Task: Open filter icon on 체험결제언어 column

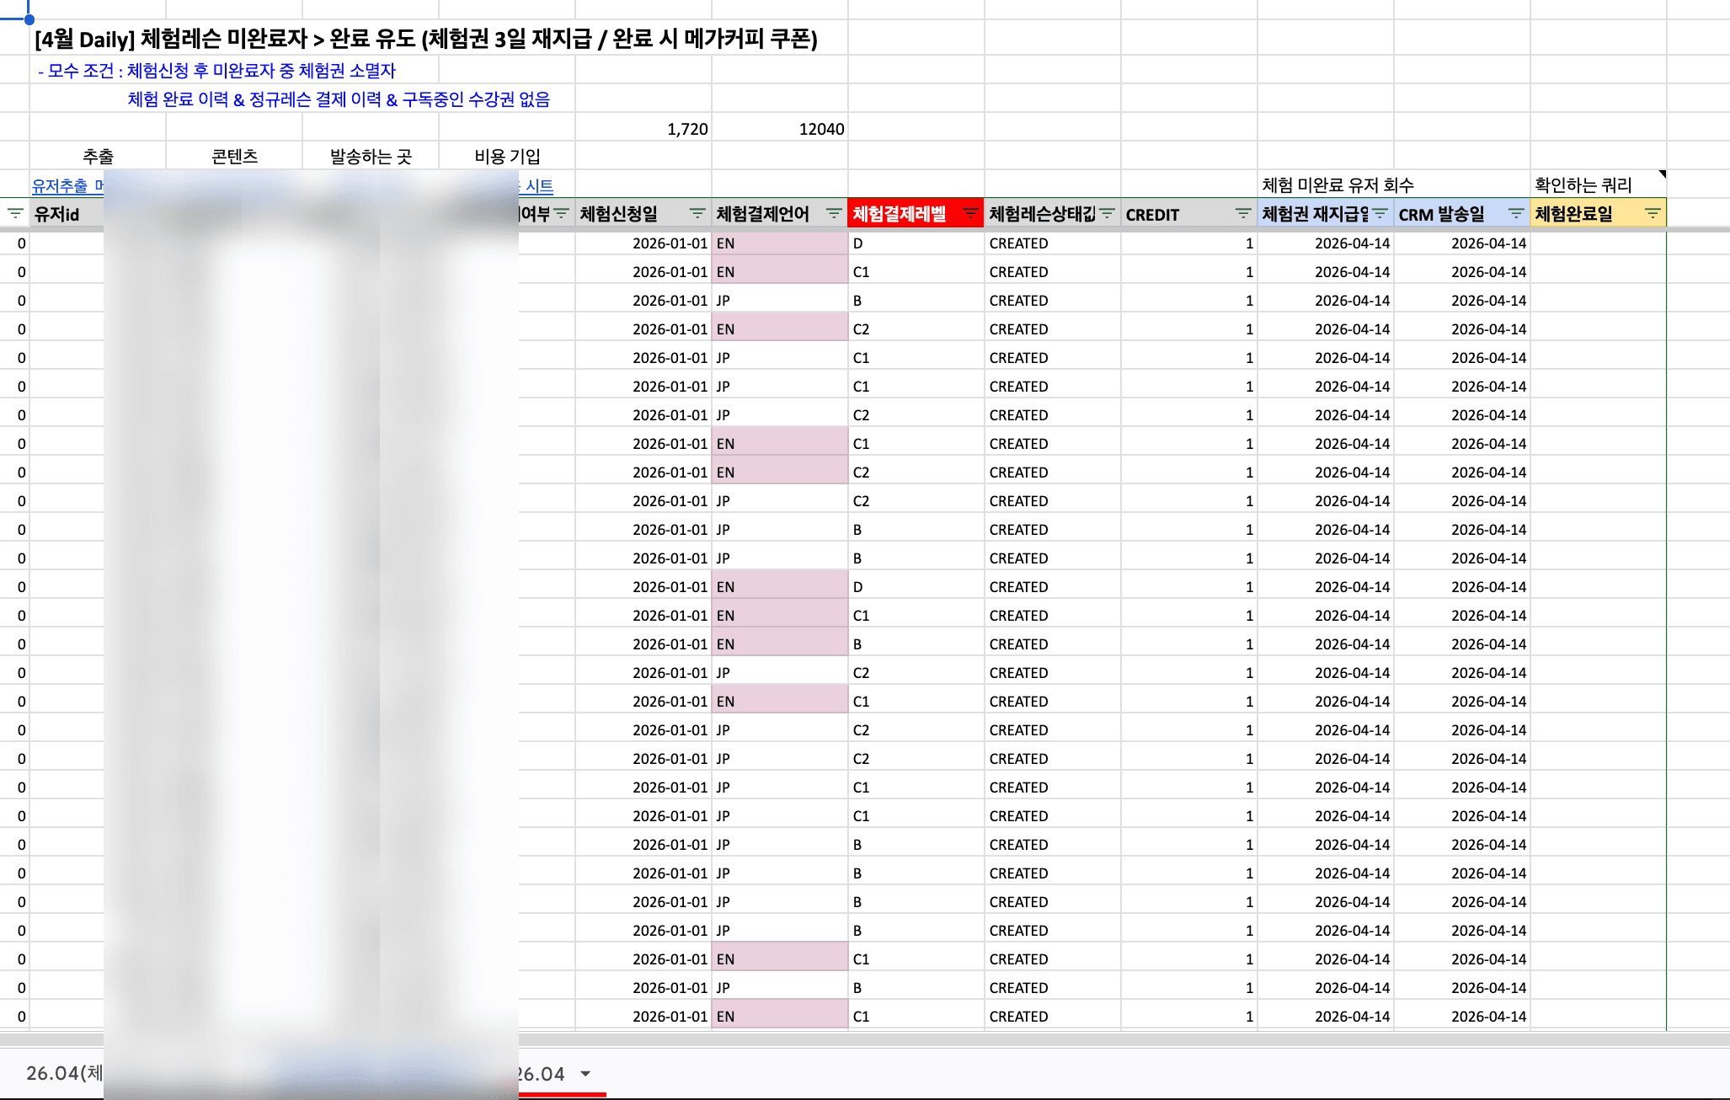Action: click(834, 214)
